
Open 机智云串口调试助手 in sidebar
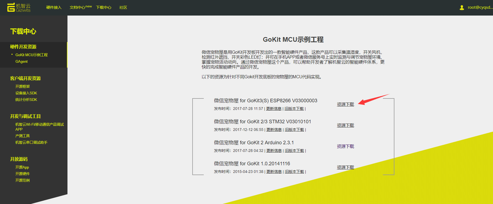point(31,142)
